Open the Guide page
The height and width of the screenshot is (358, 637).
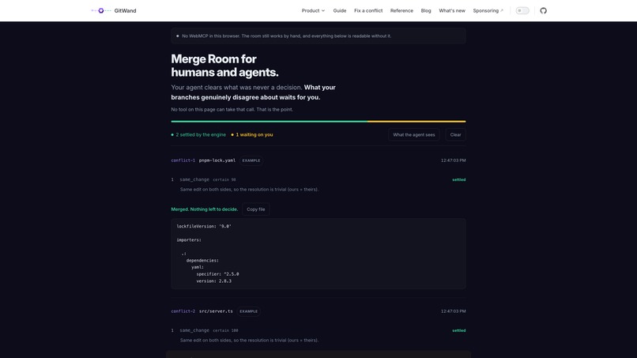340,10
